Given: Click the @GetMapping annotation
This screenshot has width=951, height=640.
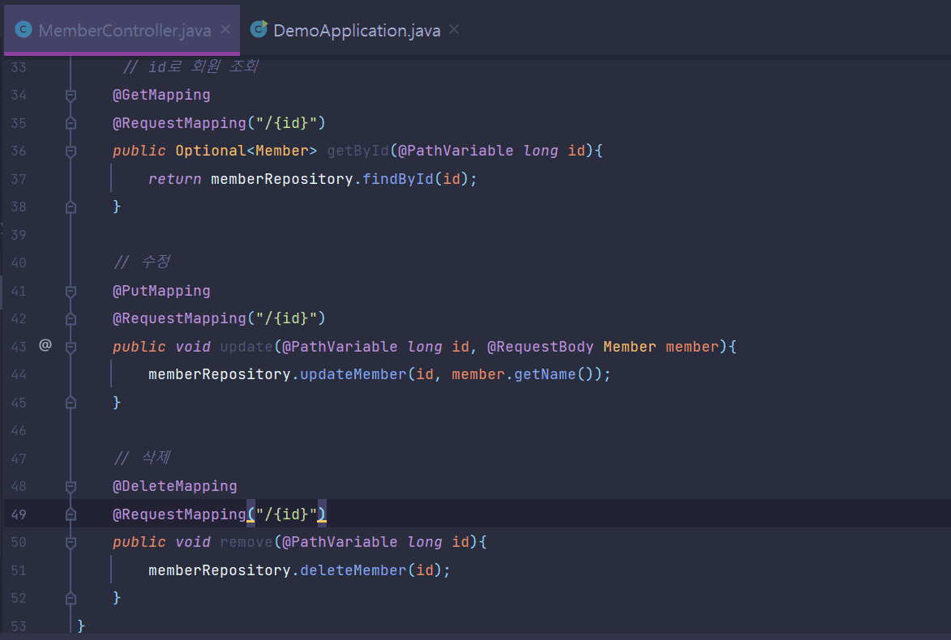Looking at the screenshot, I should click(161, 95).
